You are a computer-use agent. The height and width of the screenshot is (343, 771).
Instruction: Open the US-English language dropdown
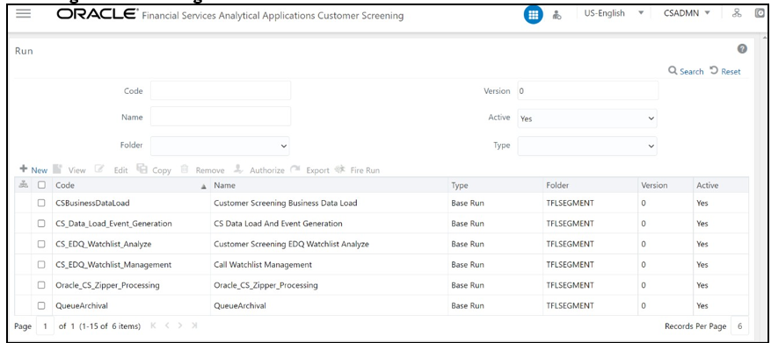[614, 13]
